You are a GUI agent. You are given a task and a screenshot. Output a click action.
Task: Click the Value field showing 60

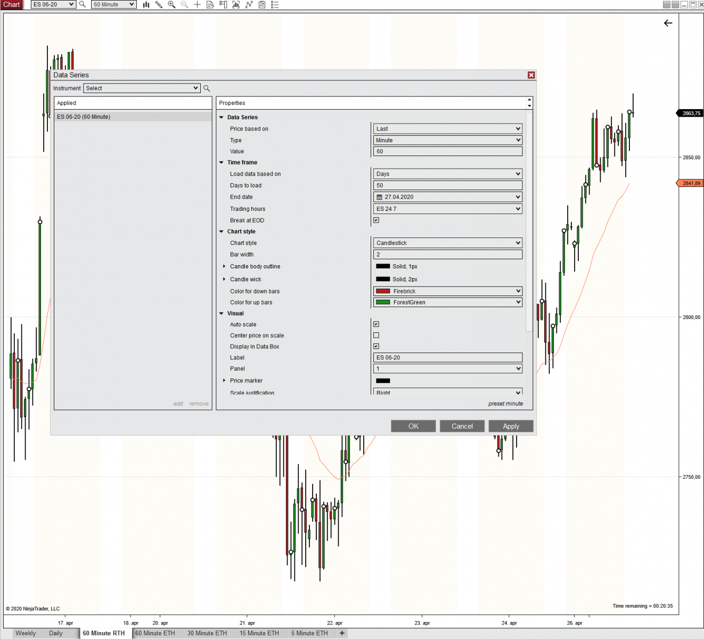coord(448,151)
